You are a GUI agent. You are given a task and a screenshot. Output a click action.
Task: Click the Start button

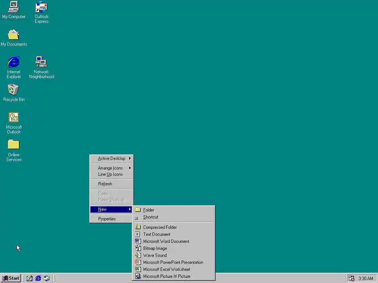click(11, 278)
